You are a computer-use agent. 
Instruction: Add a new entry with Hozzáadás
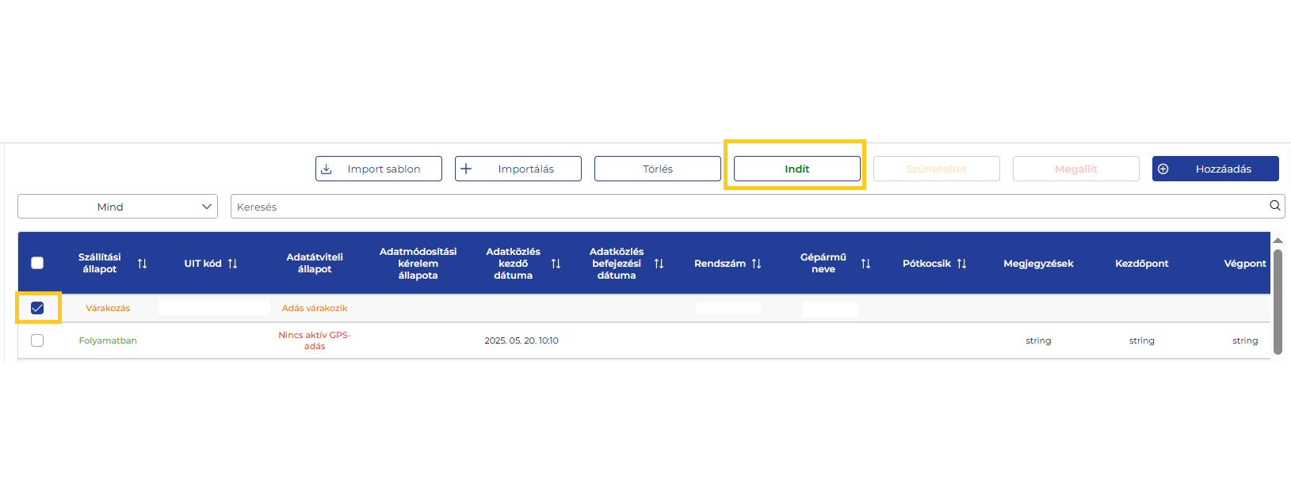[x=1215, y=169]
